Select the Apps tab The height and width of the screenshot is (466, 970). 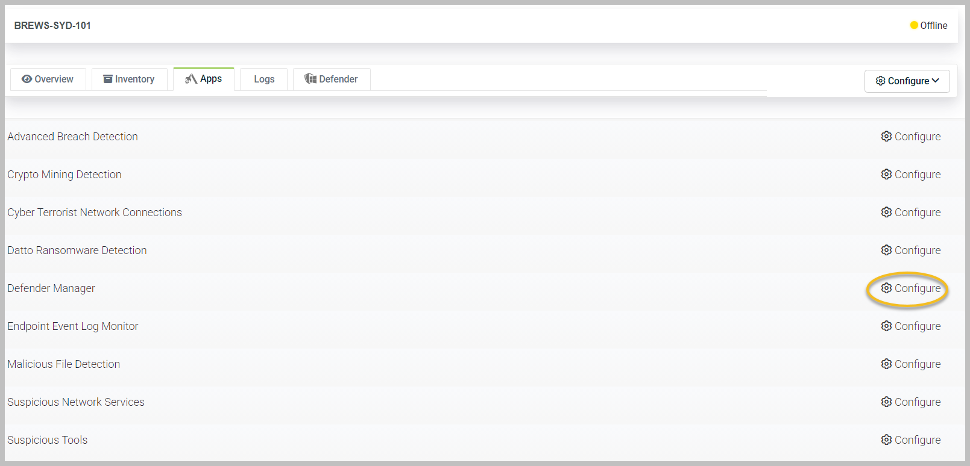(204, 79)
